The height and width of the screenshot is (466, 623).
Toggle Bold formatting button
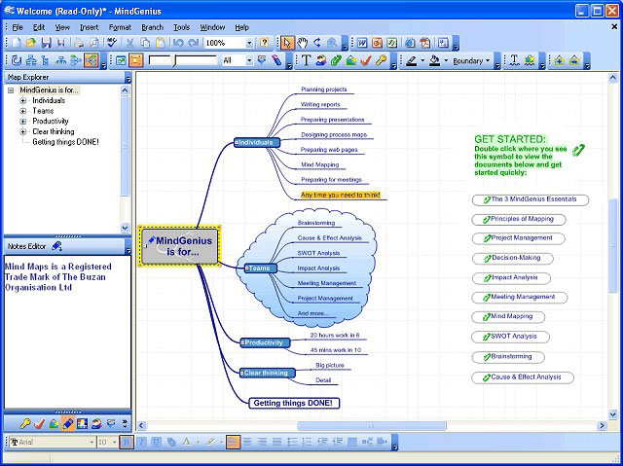coord(127,442)
